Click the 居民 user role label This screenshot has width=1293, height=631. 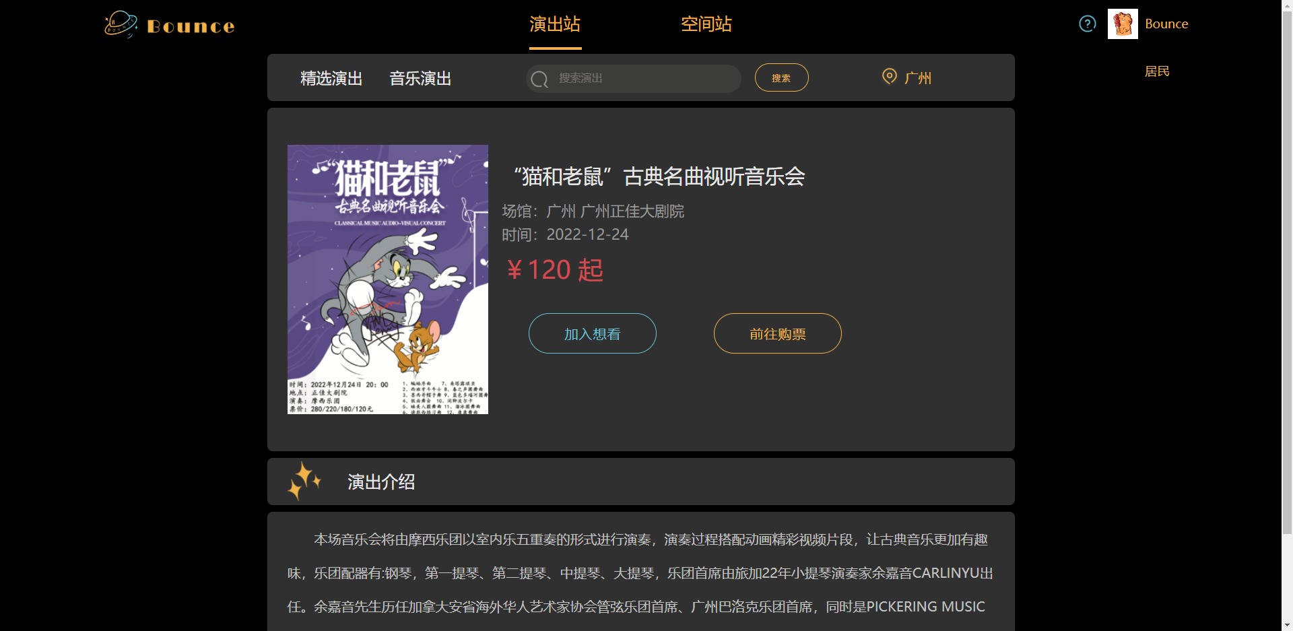[x=1157, y=71]
